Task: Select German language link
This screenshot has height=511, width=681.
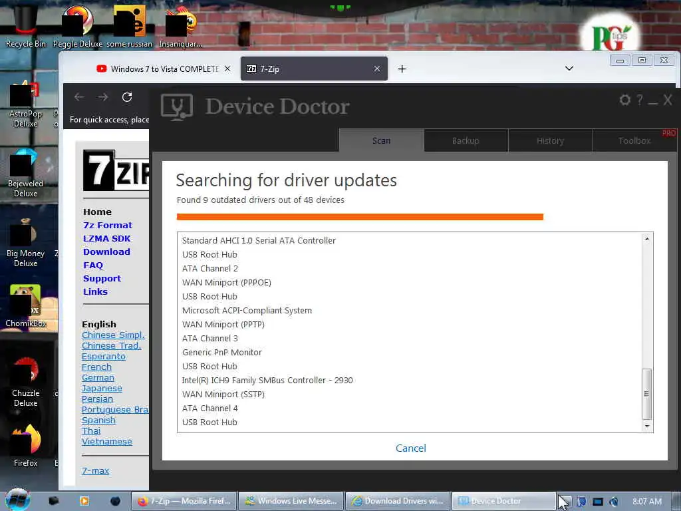Action: (x=98, y=378)
